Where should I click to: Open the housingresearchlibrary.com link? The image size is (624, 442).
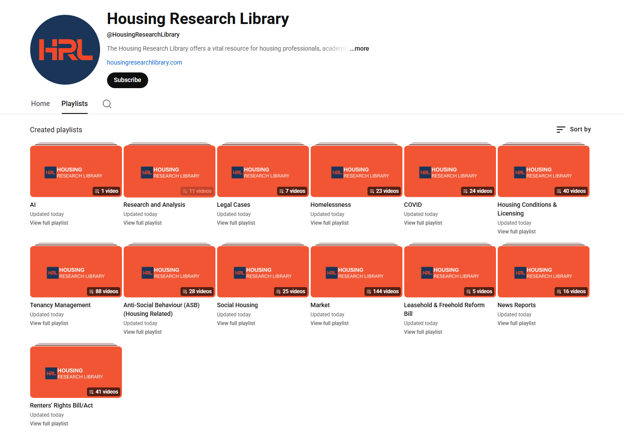pos(144,62)
